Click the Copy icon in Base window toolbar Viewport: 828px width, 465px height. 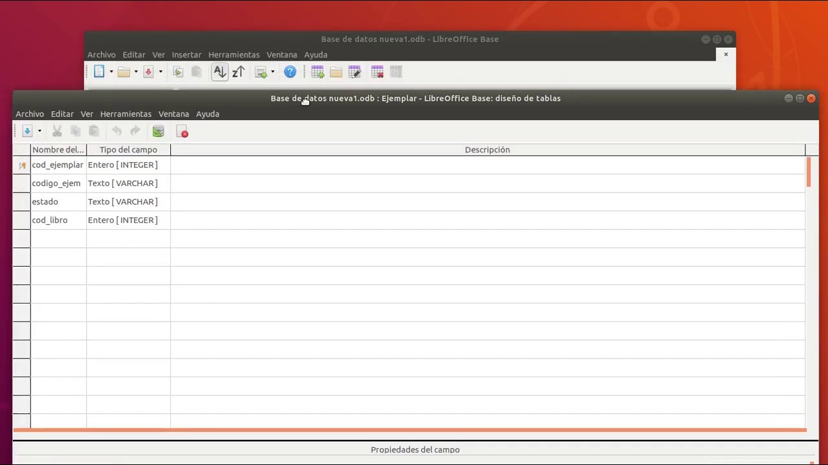(178, 72)
